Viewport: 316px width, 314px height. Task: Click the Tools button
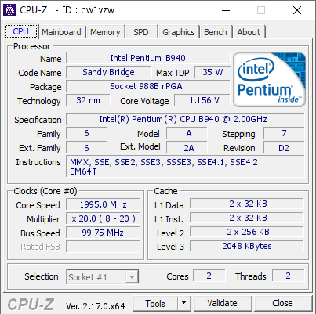pyautogui.click(x=155, y=304)
